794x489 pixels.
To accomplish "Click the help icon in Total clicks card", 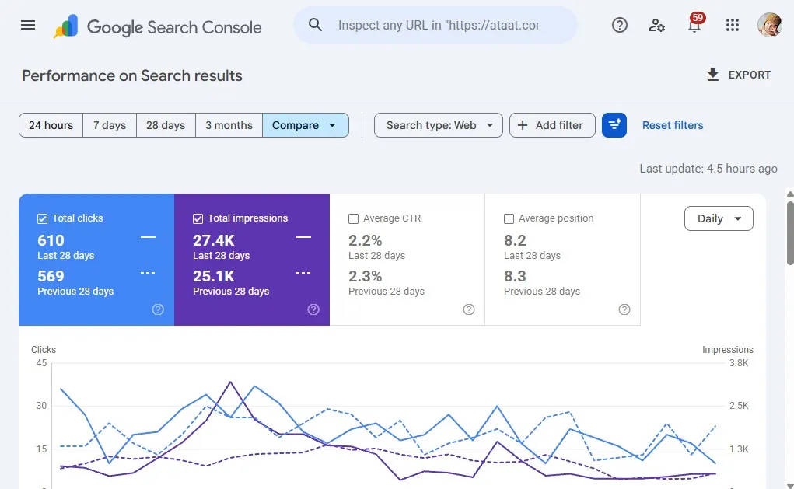I will 158,309.
